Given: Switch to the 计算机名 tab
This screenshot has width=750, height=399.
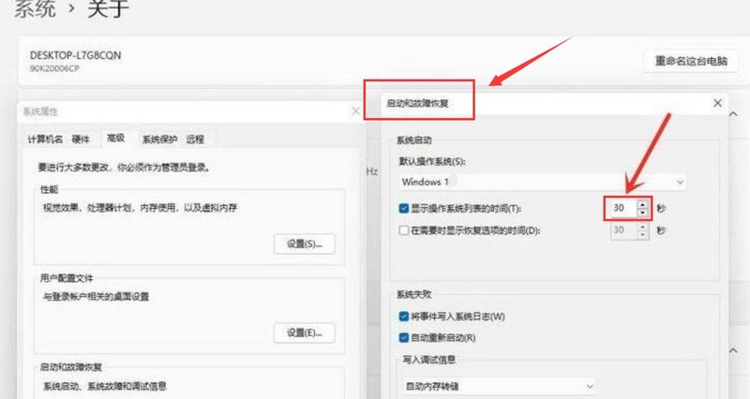Looking at the screenshot, I should (44, 140).
